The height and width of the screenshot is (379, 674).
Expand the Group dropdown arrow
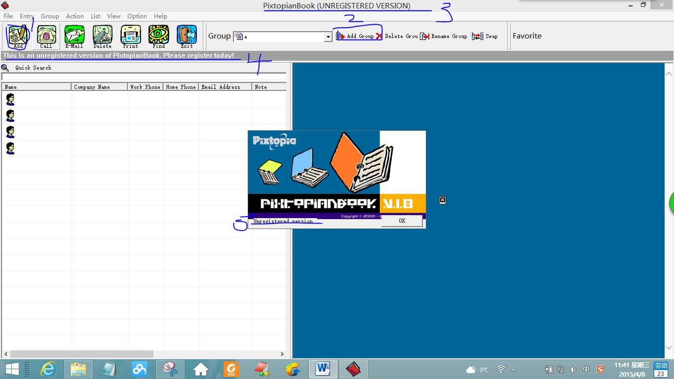click(x=328, y=37)
